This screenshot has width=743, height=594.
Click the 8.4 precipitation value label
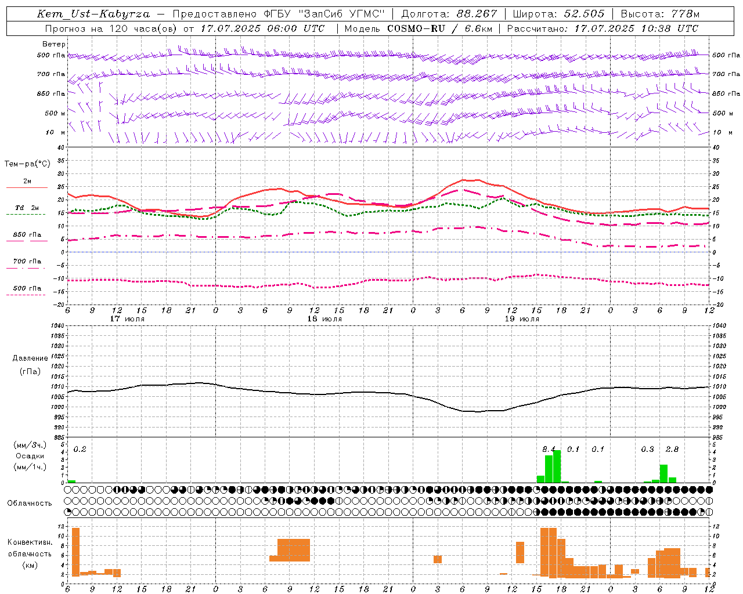549,450
